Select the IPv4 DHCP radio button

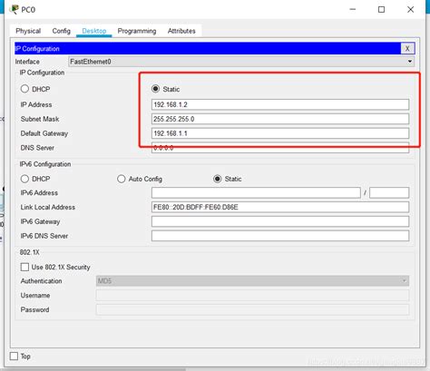[x=24, y=89]
